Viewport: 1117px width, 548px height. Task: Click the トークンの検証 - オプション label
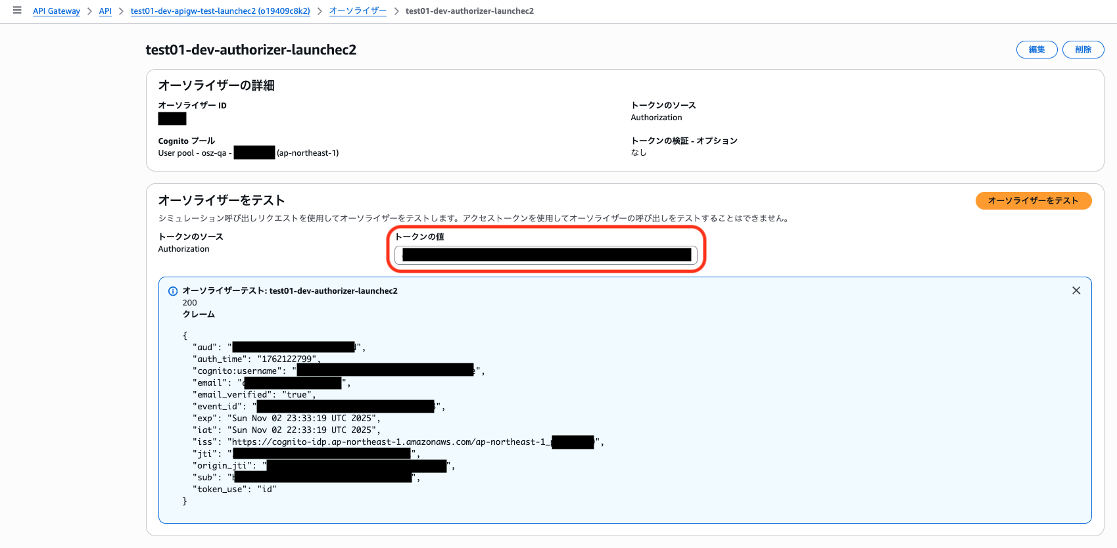[x=684, y=141]
